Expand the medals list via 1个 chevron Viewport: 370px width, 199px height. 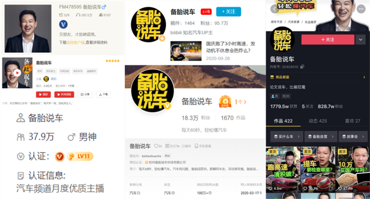240,102
